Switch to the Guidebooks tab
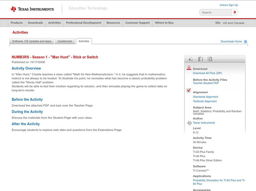The height and width of the screenshot is (191, 256). [65, 41]
